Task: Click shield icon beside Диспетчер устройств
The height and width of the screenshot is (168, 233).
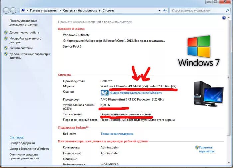Action: point(6,33)
